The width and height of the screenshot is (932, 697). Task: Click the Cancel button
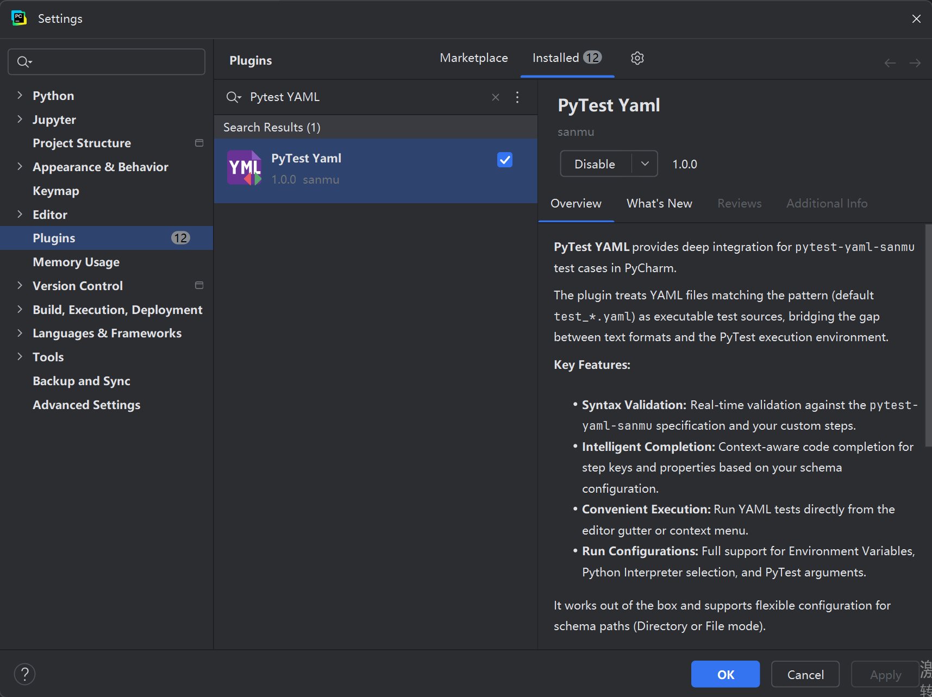tap(805, 674)
